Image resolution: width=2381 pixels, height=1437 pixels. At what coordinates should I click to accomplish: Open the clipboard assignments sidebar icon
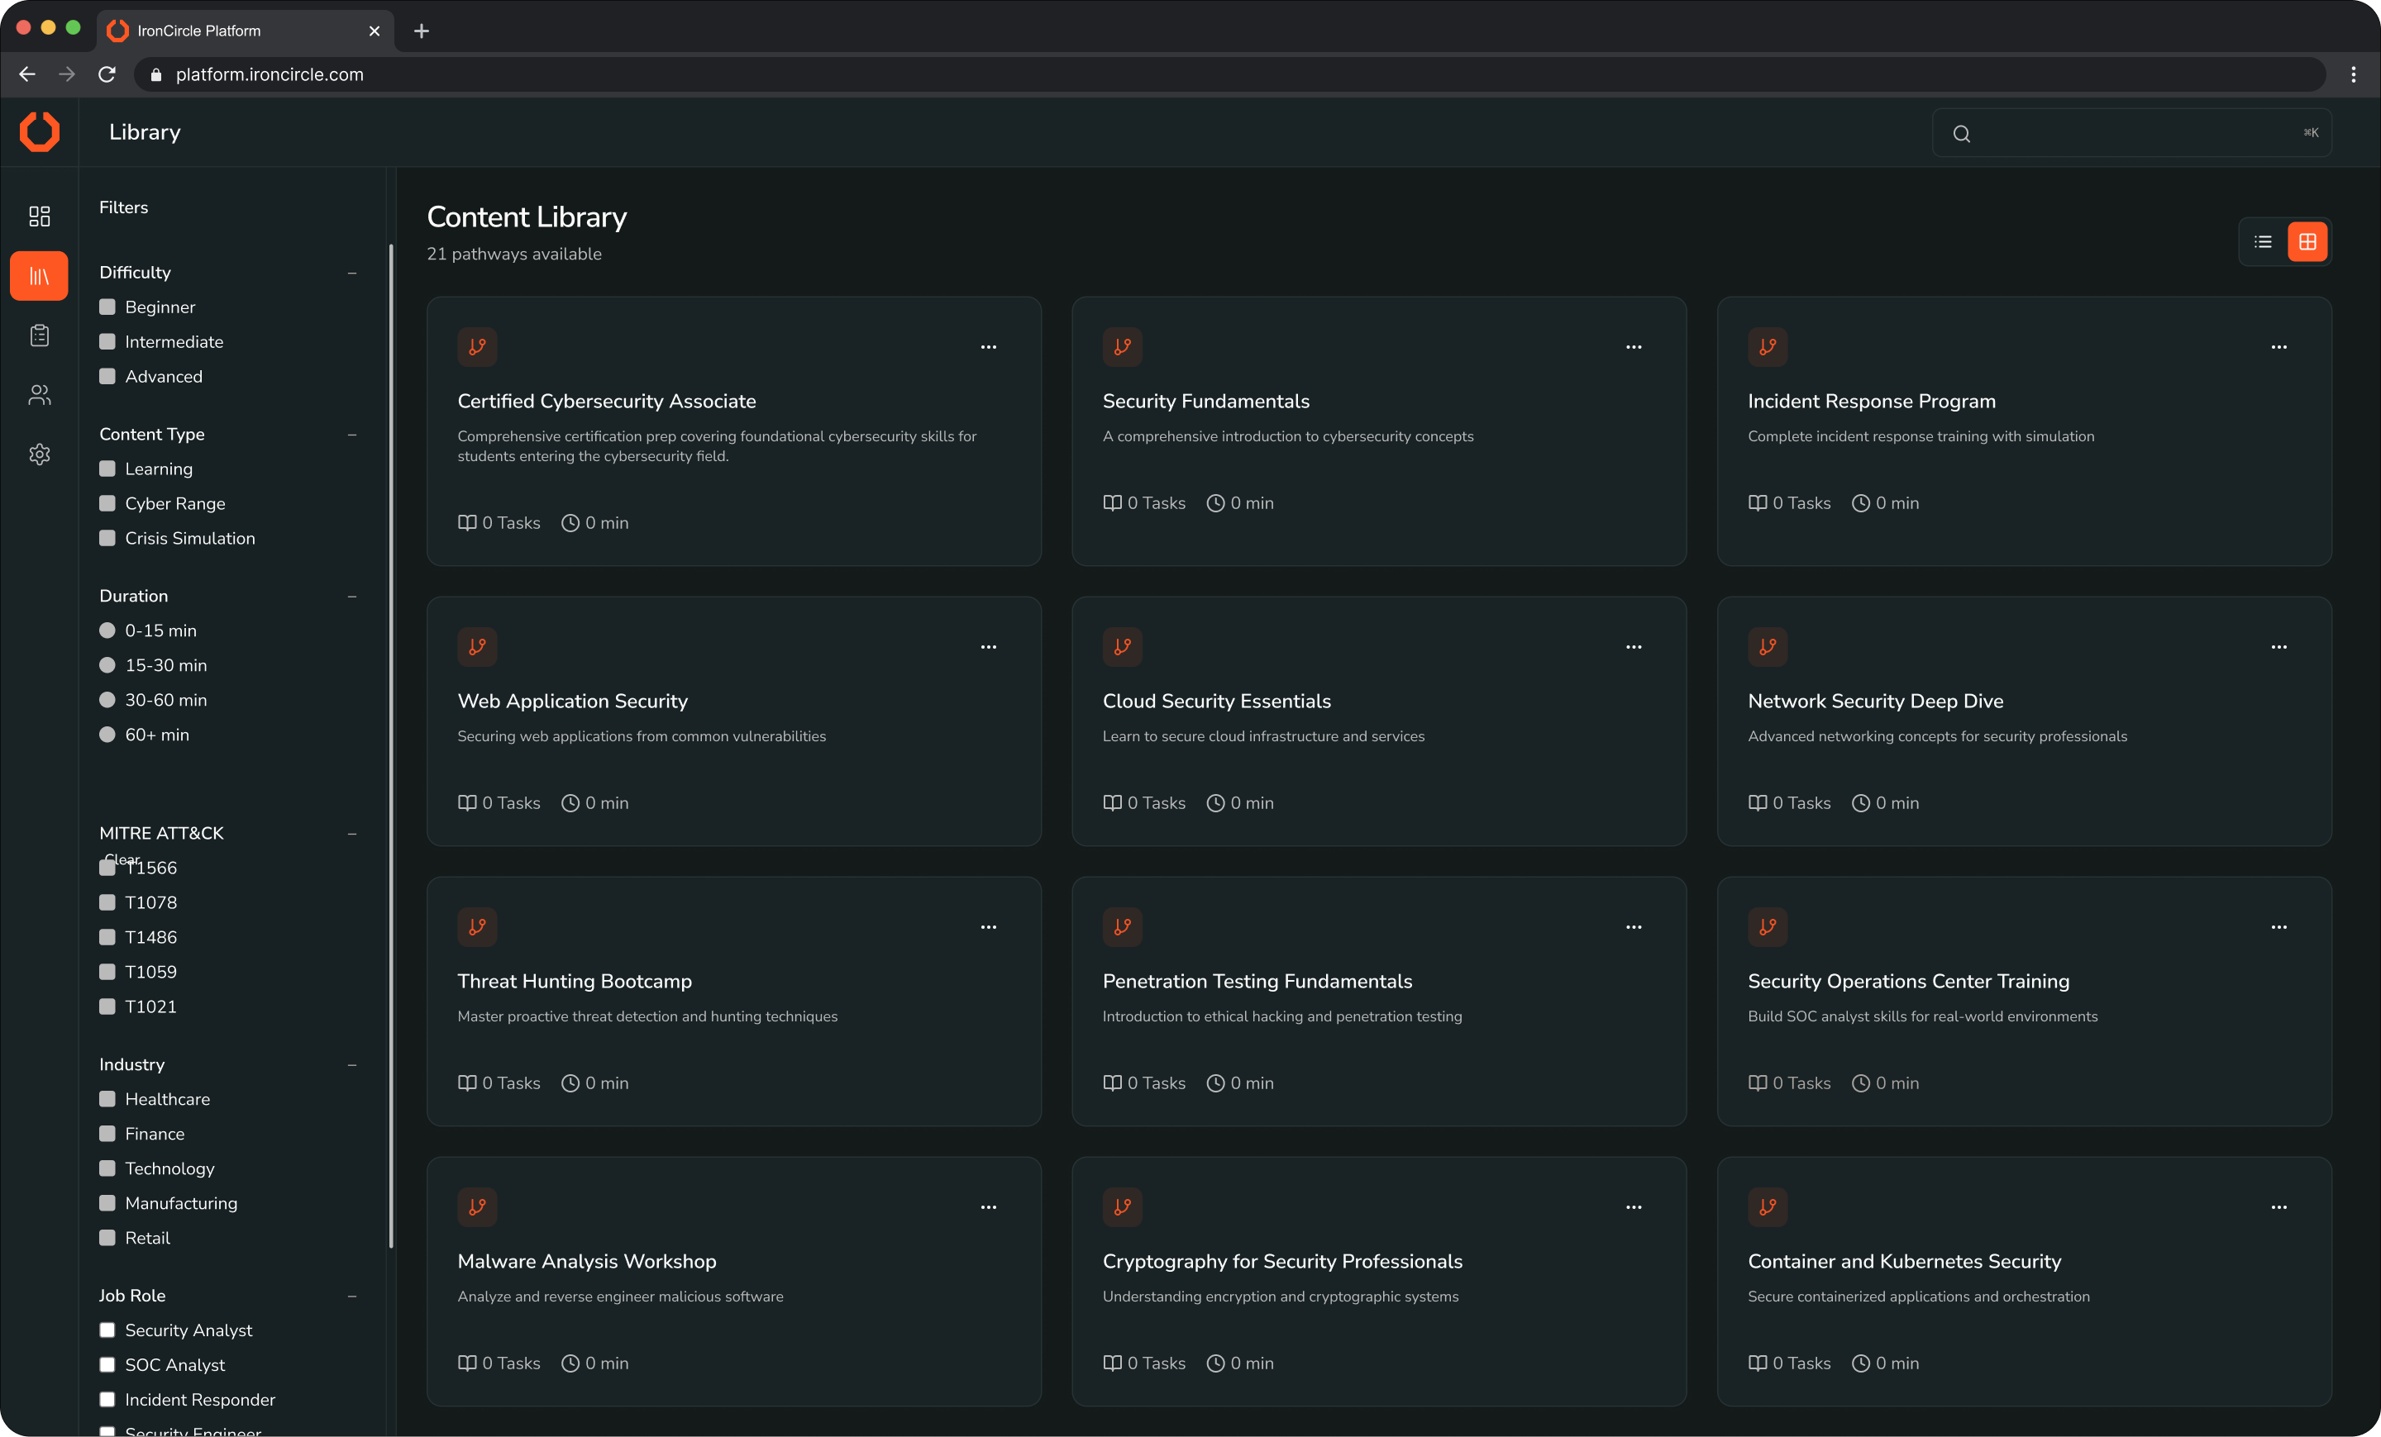coord(40,335)
